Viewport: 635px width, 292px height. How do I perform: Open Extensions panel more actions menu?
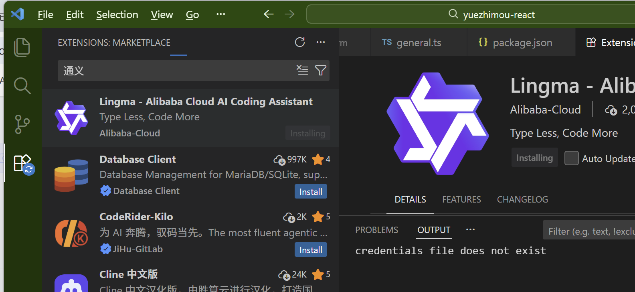click(321, 42)
